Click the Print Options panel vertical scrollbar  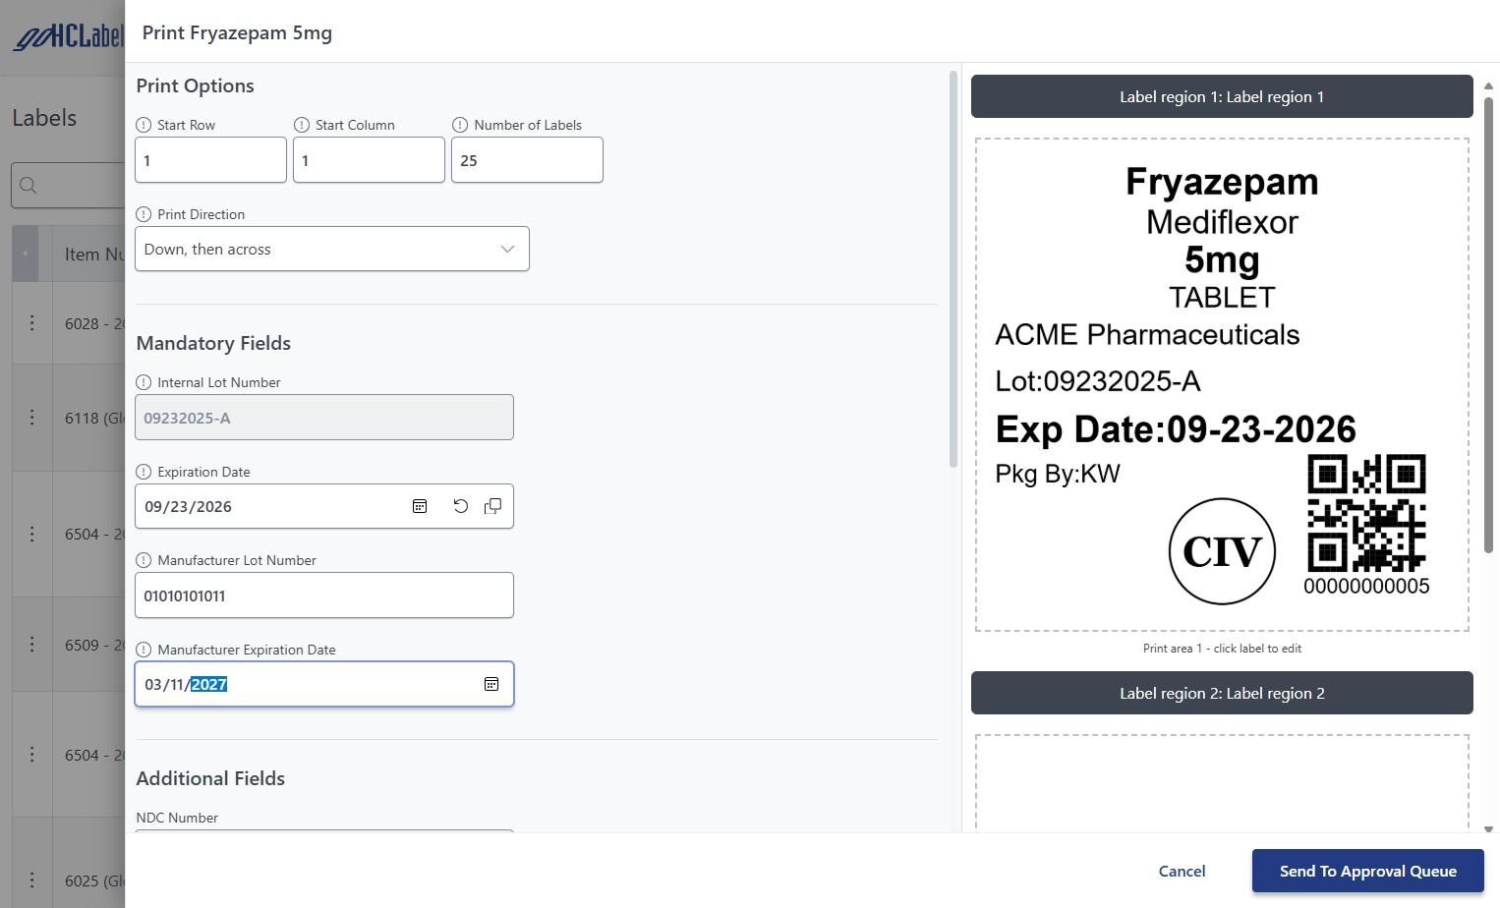(952, 269)
